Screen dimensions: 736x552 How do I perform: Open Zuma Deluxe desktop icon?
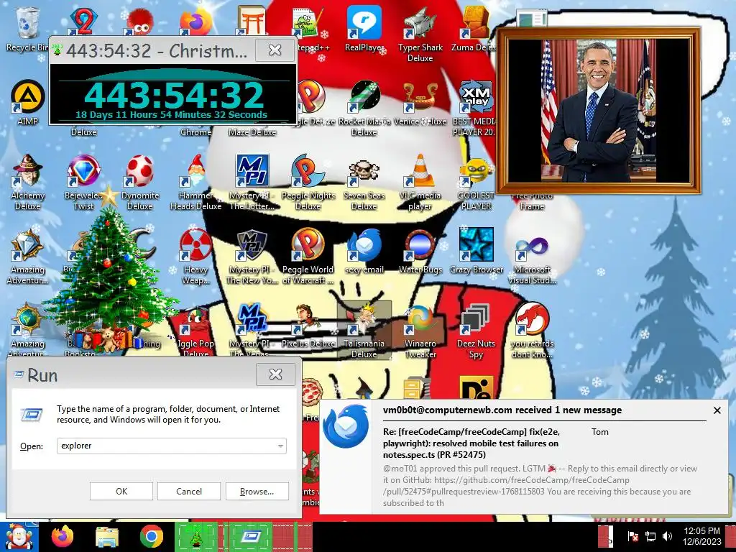coord(474,28)
